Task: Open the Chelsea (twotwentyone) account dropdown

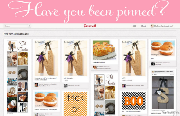Action: coord(164,26)
